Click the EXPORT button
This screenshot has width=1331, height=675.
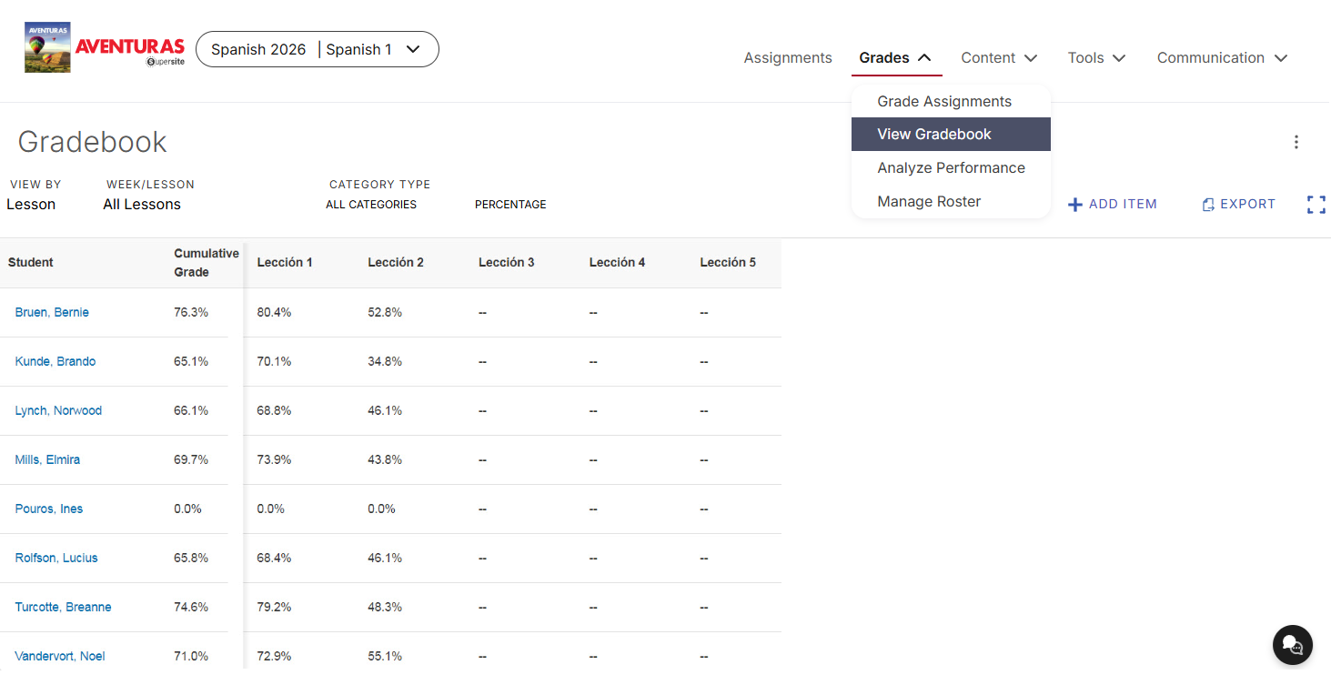coord(1238,205)
